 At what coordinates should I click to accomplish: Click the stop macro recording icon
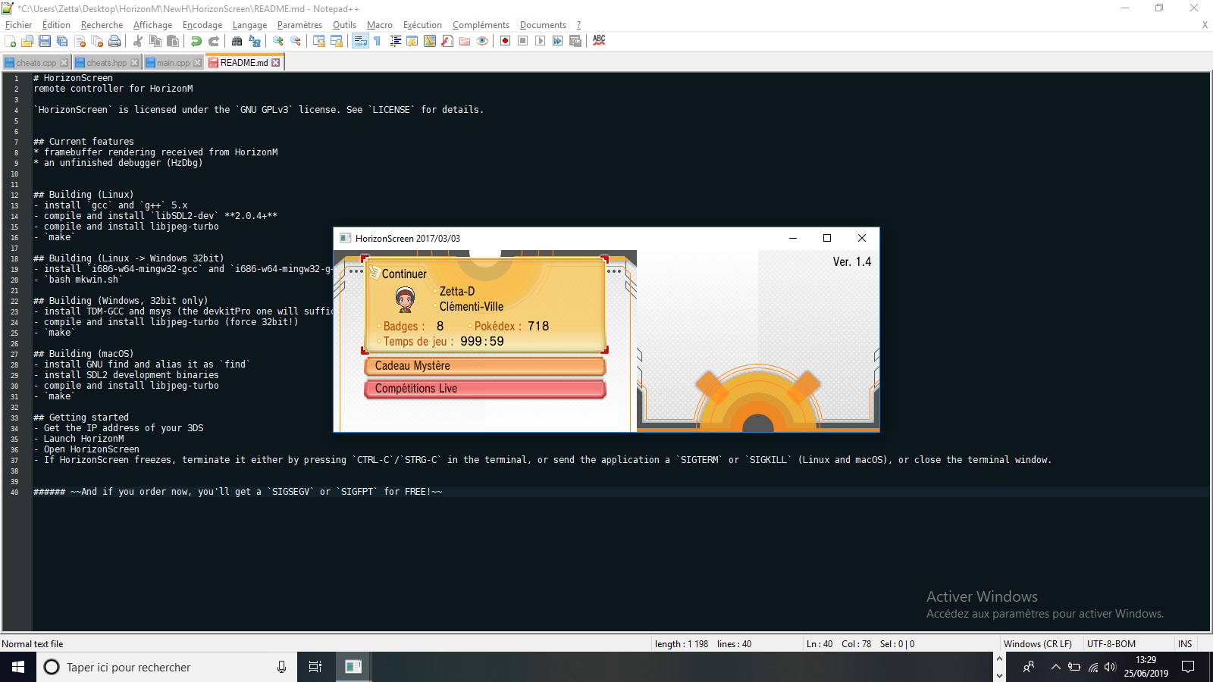click(x=523, y=41)
